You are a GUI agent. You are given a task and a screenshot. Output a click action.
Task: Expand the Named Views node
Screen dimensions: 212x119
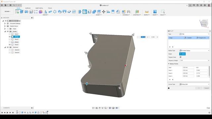(x=5, y=26)
